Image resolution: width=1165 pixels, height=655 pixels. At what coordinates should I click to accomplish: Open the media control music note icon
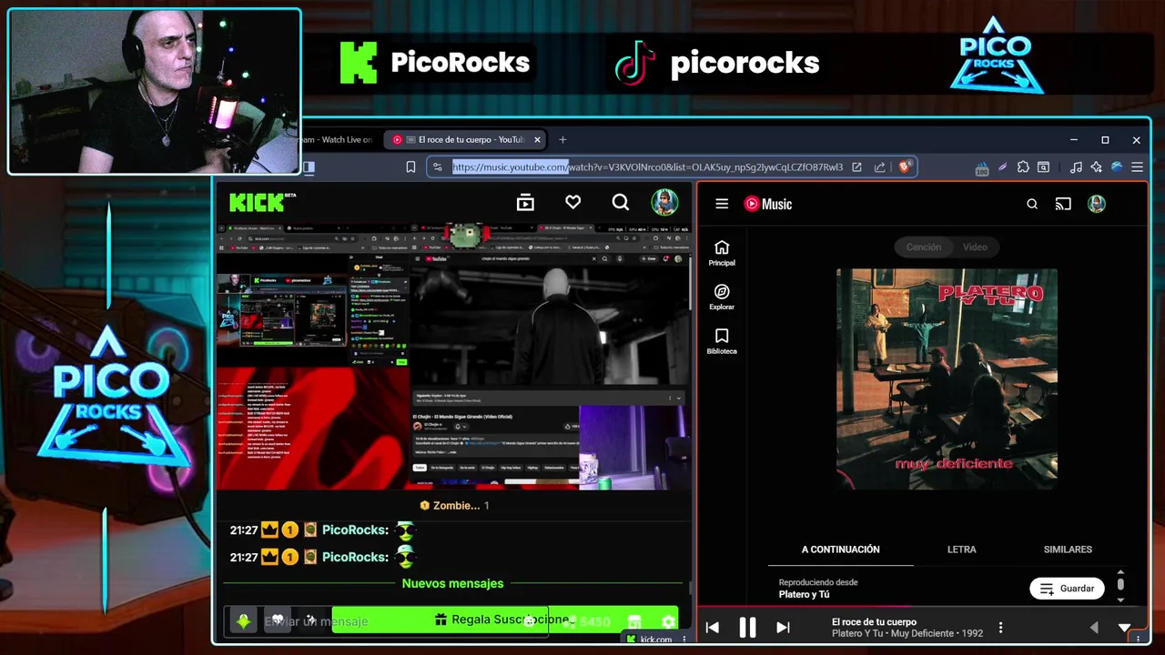click(1076, 167)
